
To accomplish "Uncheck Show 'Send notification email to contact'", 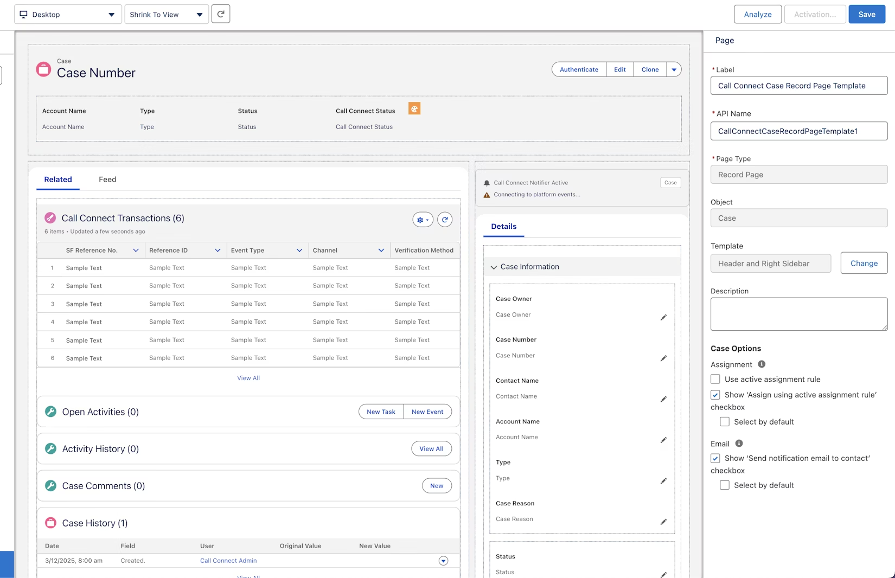I will point(715,458).
